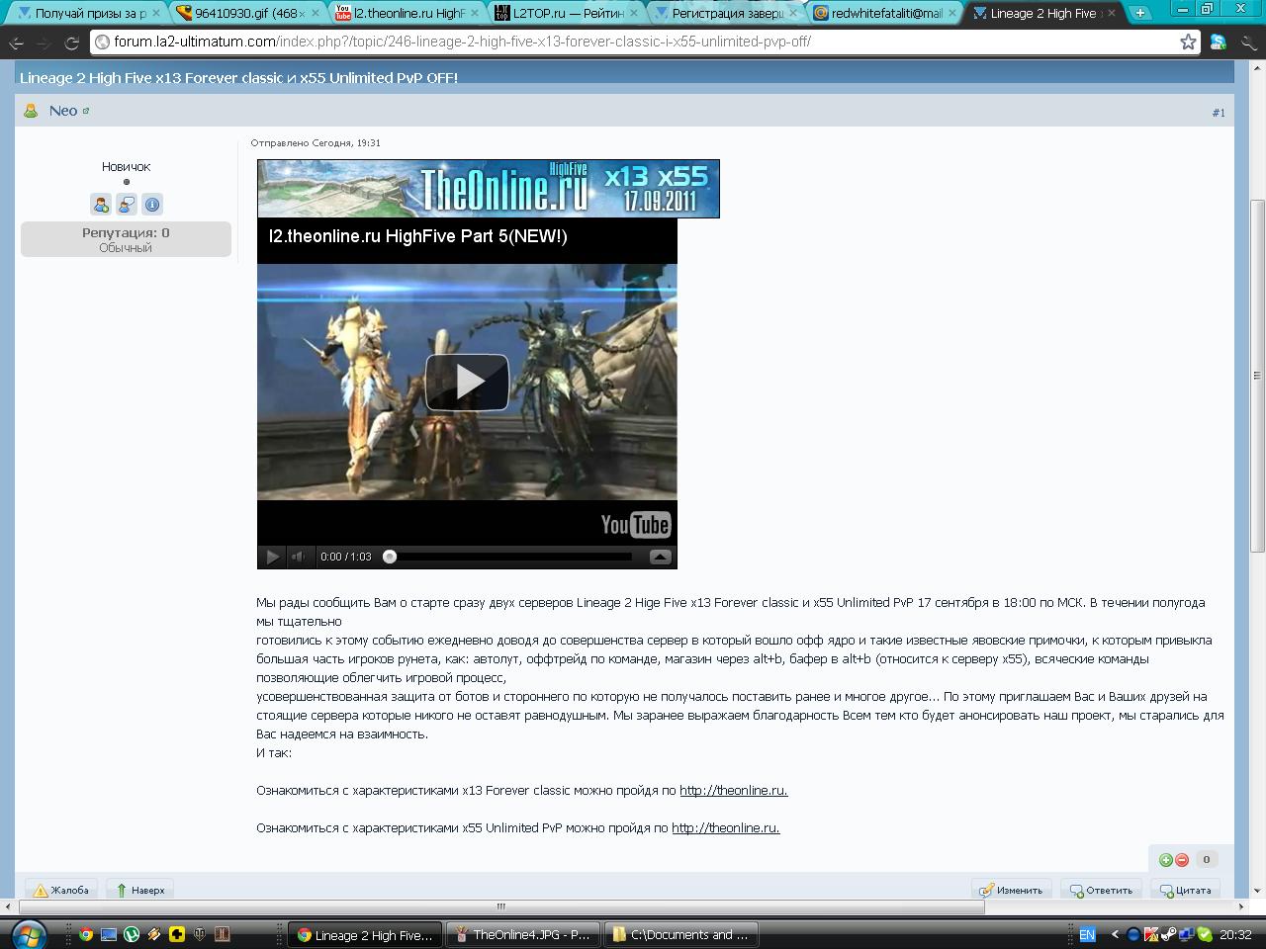Viewport: 1266px width, 949px height.
Task: Click the post timestamp Отправлено Сегодня, 19:31
Action: 316,143
